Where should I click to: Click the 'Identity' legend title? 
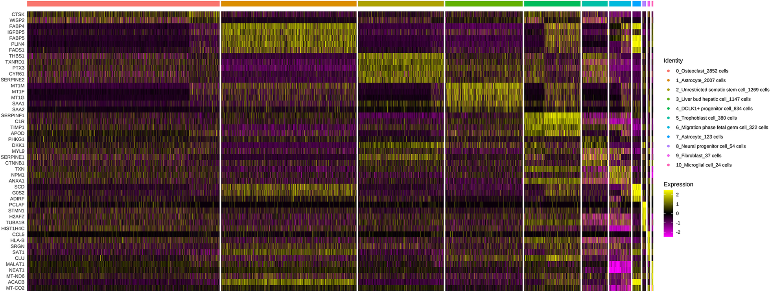(x=673, y=61)
